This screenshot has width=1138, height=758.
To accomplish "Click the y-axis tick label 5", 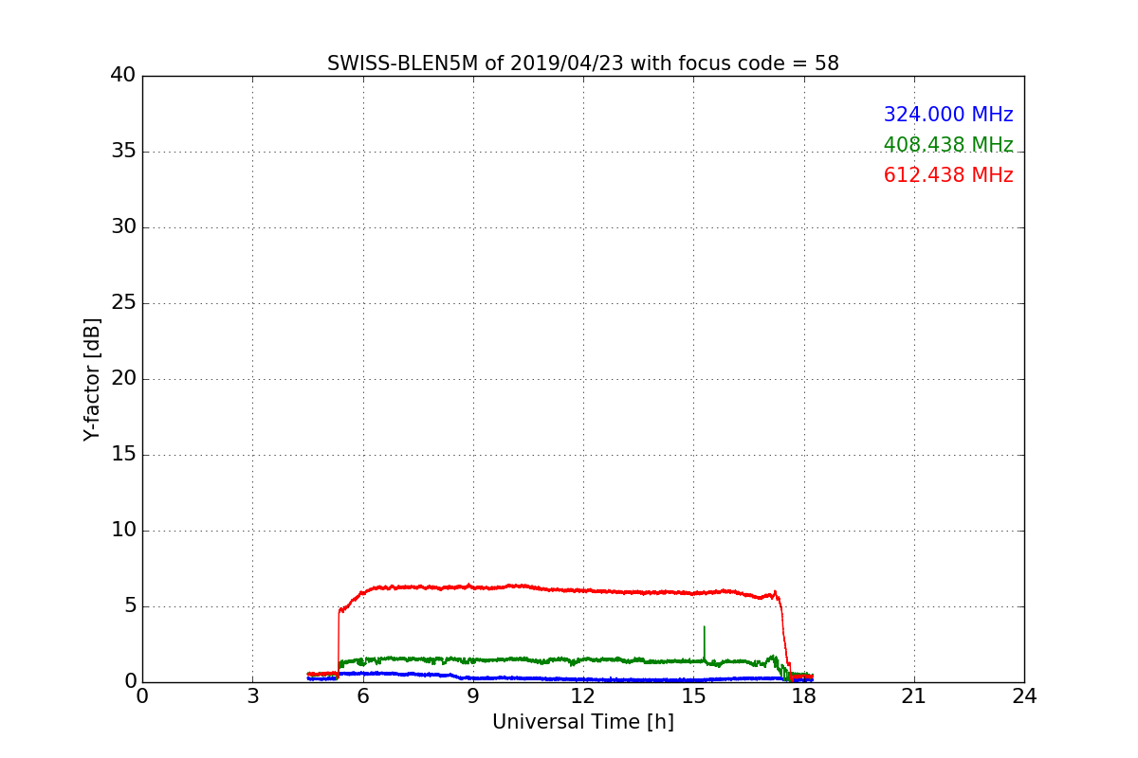I will 129,606.
